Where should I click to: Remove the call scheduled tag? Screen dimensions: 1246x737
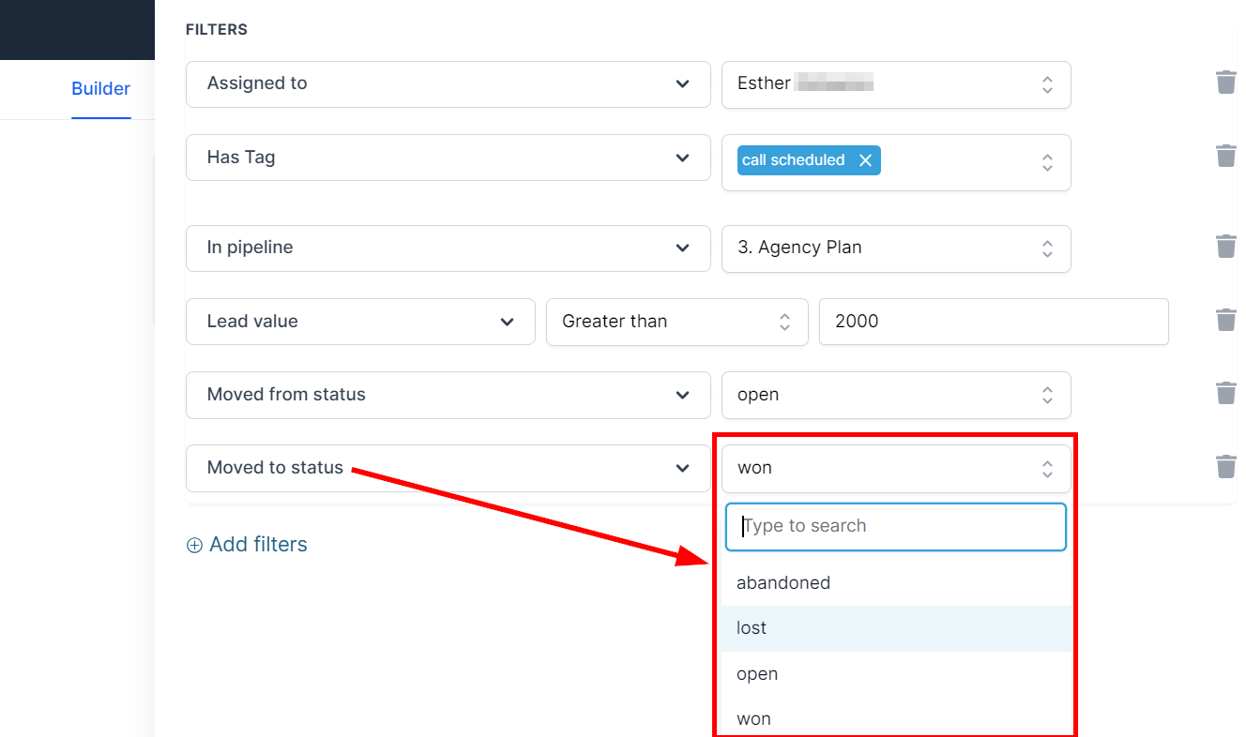(865, 160)
